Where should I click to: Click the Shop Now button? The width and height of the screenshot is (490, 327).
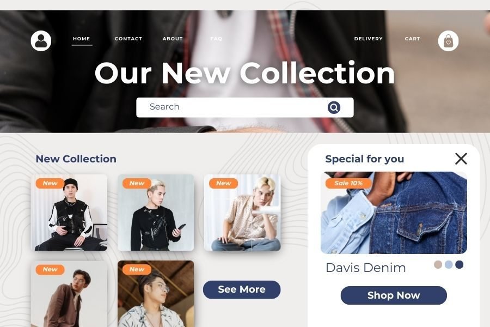394,295
